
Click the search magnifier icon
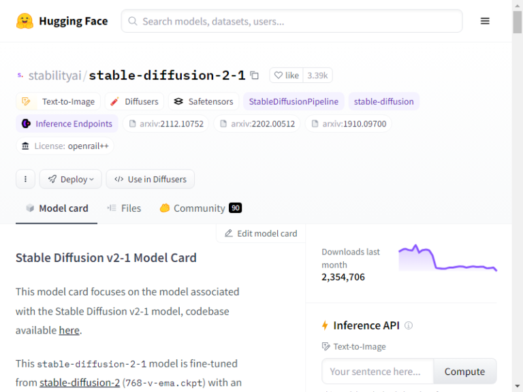132,21
